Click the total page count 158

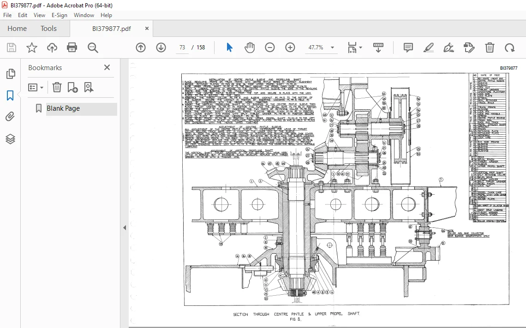pyautogui.click(x=201, y=48)
